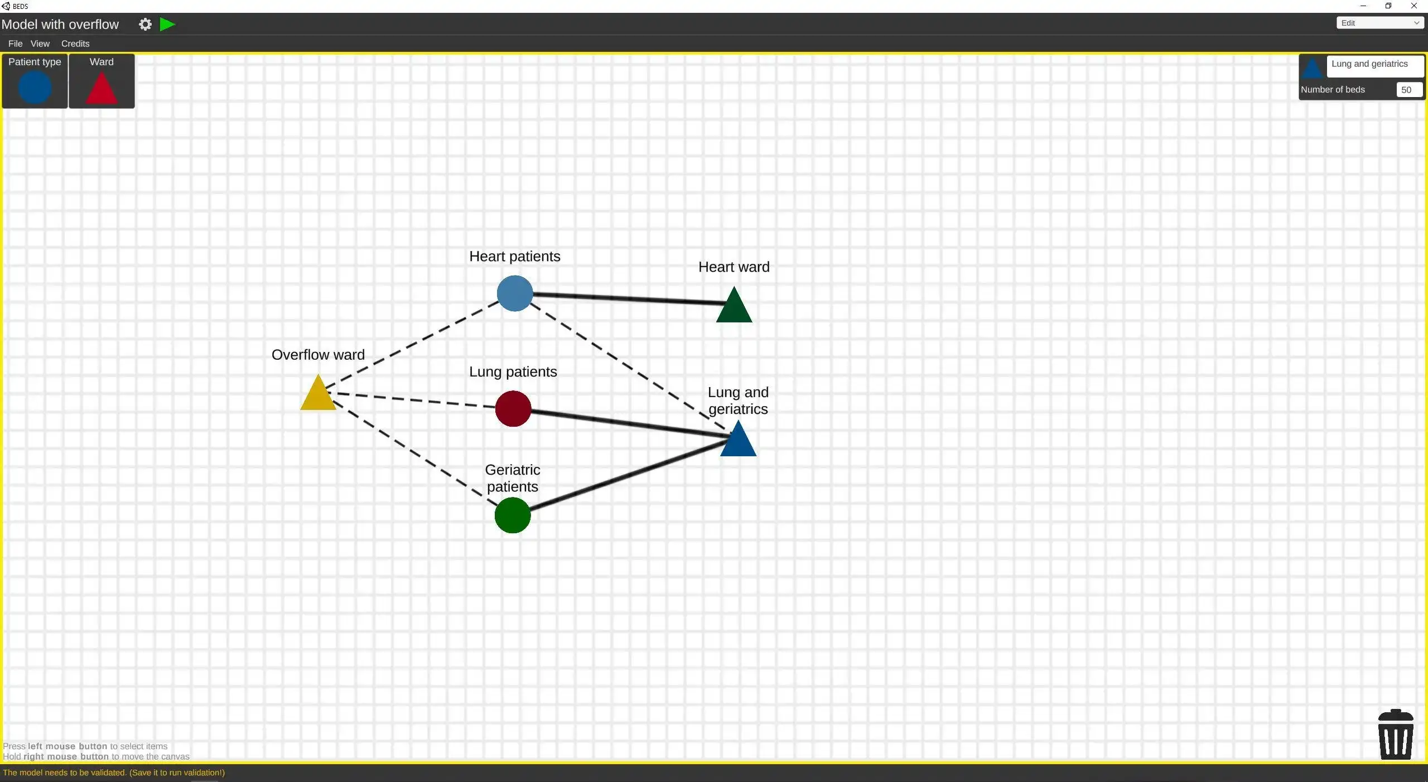Image resolution: width=1428 pixels, height=782 pixels.
Task: Select the Patient type circle icon
Action: point(35,88)
